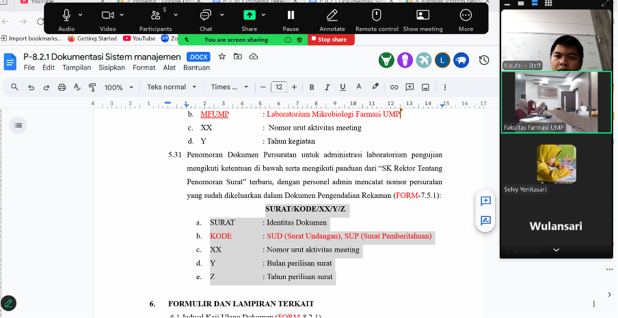Toggle italic formatting
The width and height of the screenshot is (618, 318).
[x=327, y=87]
